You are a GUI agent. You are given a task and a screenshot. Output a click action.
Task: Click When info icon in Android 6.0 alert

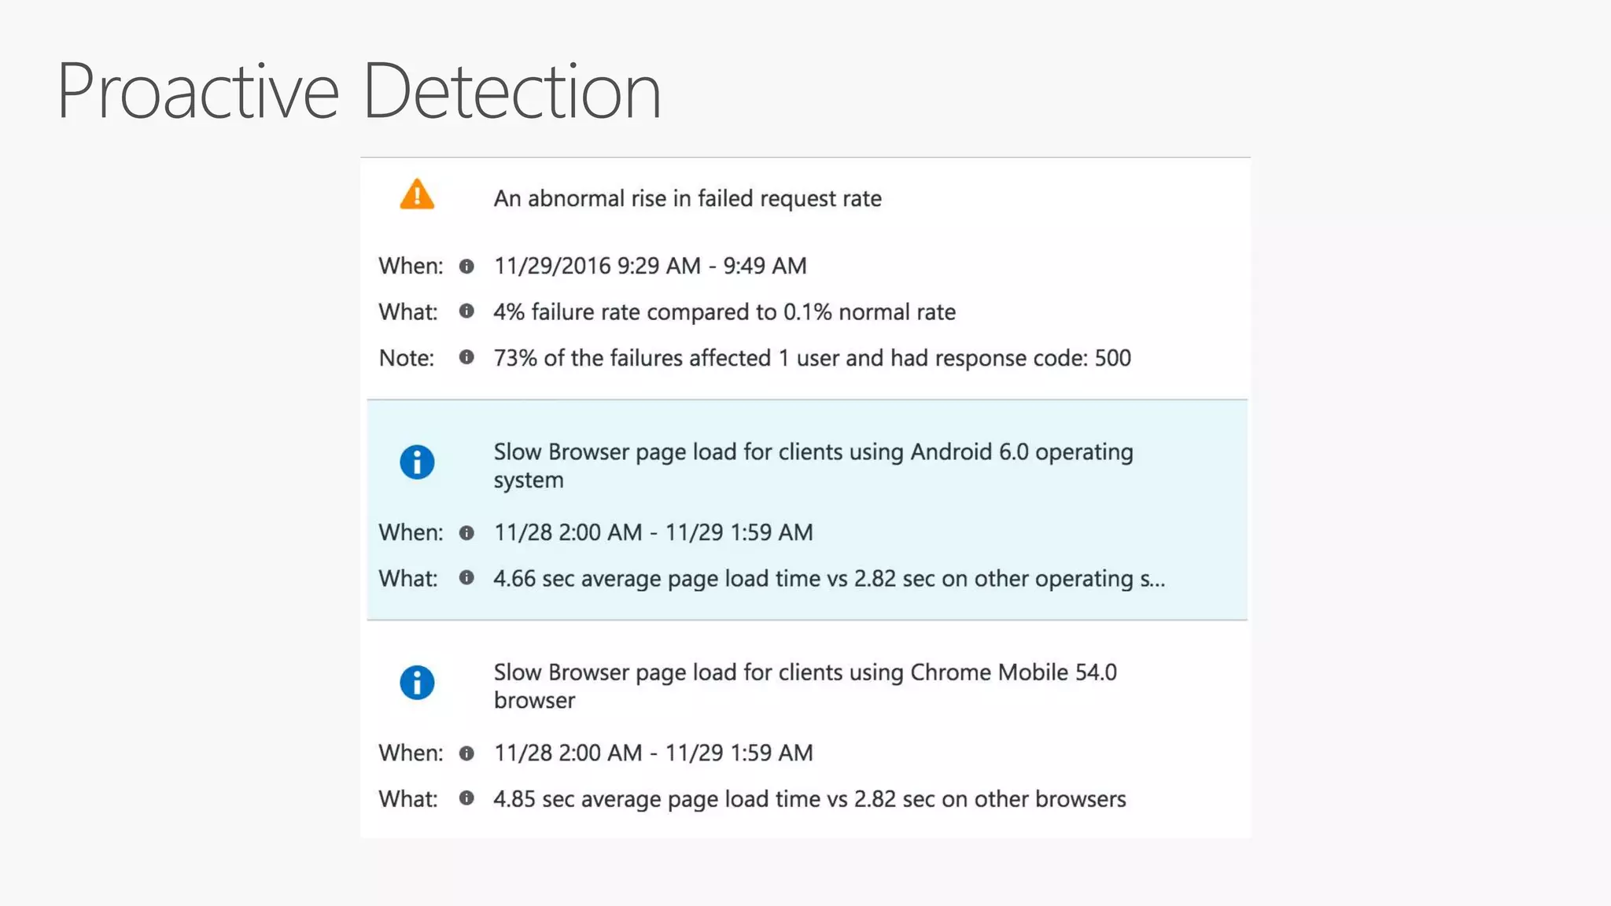466,533
